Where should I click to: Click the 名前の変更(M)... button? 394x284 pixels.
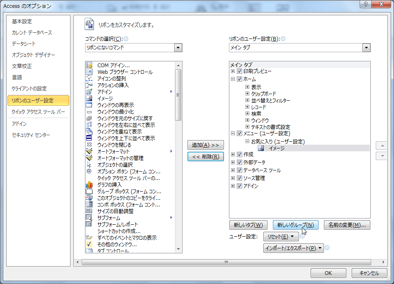point(347,225)
